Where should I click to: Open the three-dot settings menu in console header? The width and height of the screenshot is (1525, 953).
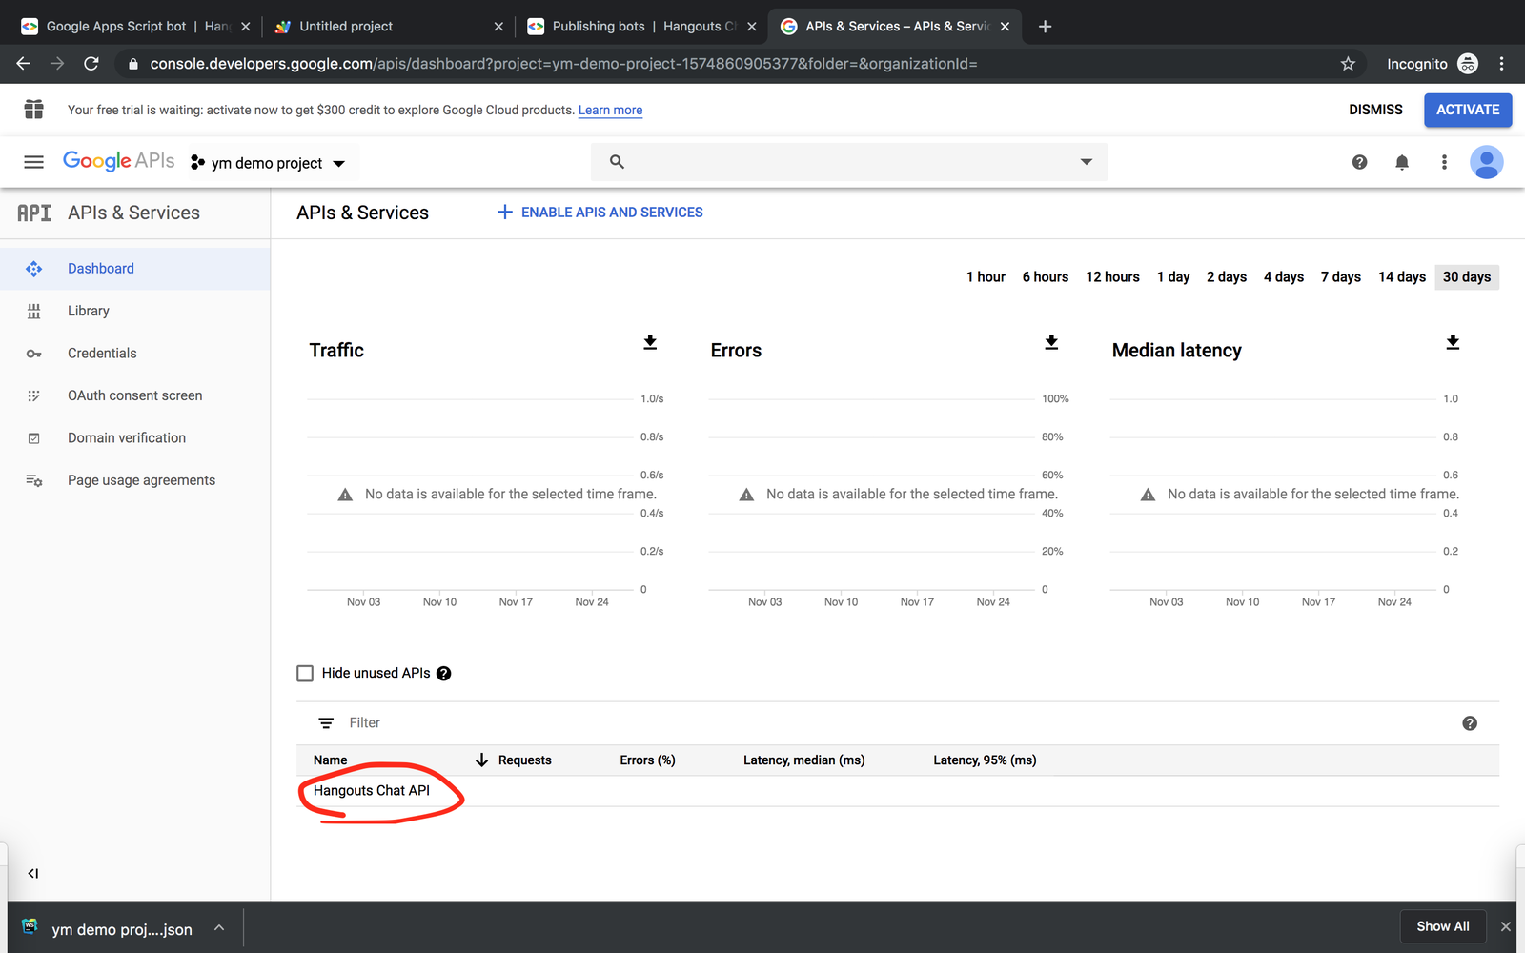click(1444, 162)
